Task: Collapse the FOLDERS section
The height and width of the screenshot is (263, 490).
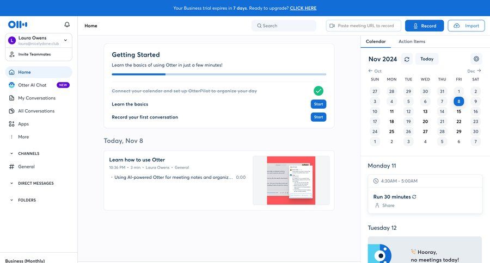Action: point(11,200)
